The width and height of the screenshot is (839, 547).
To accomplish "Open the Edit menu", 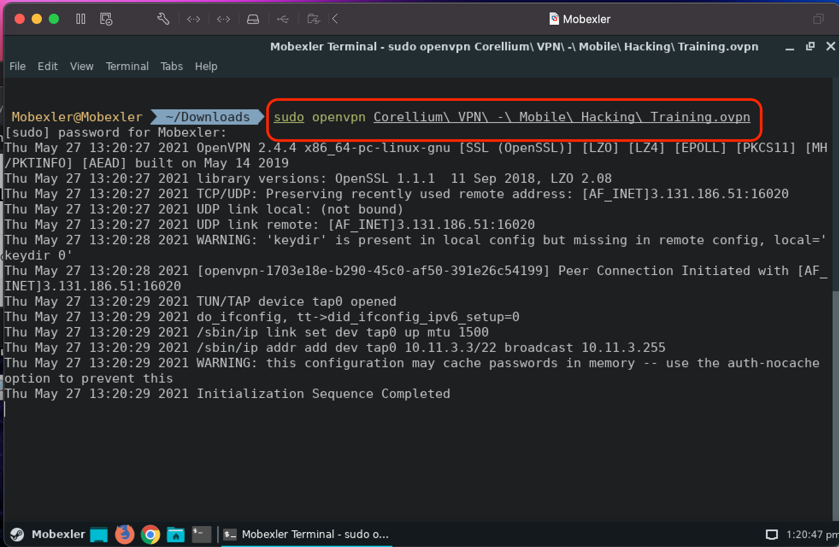I will click(47, 66).
